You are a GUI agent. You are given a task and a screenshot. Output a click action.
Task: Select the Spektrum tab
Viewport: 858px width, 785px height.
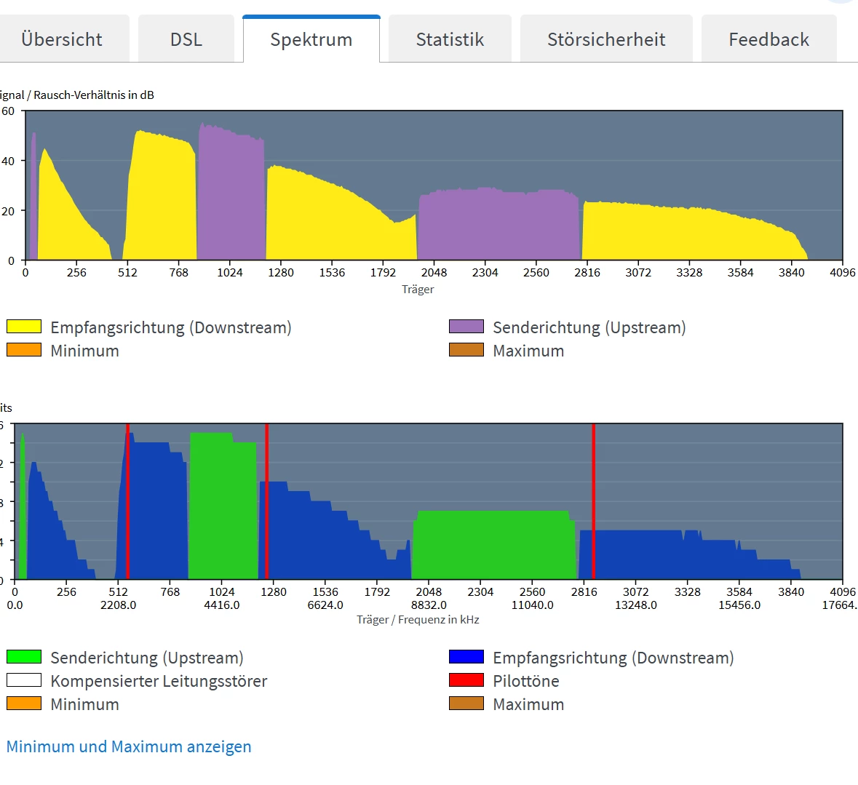[x=311, y=39]
